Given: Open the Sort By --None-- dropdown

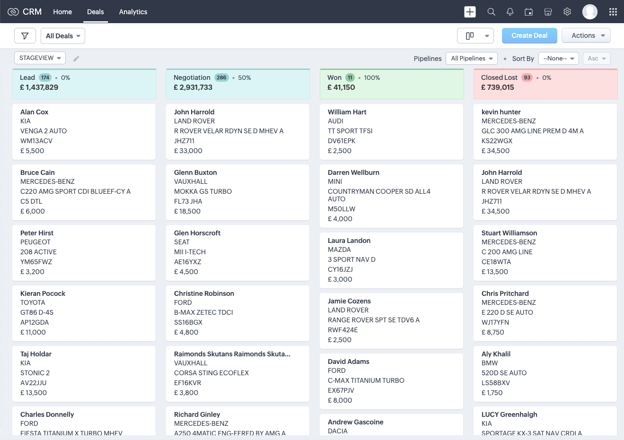Looking at the screenshot, I should [559, 59].
